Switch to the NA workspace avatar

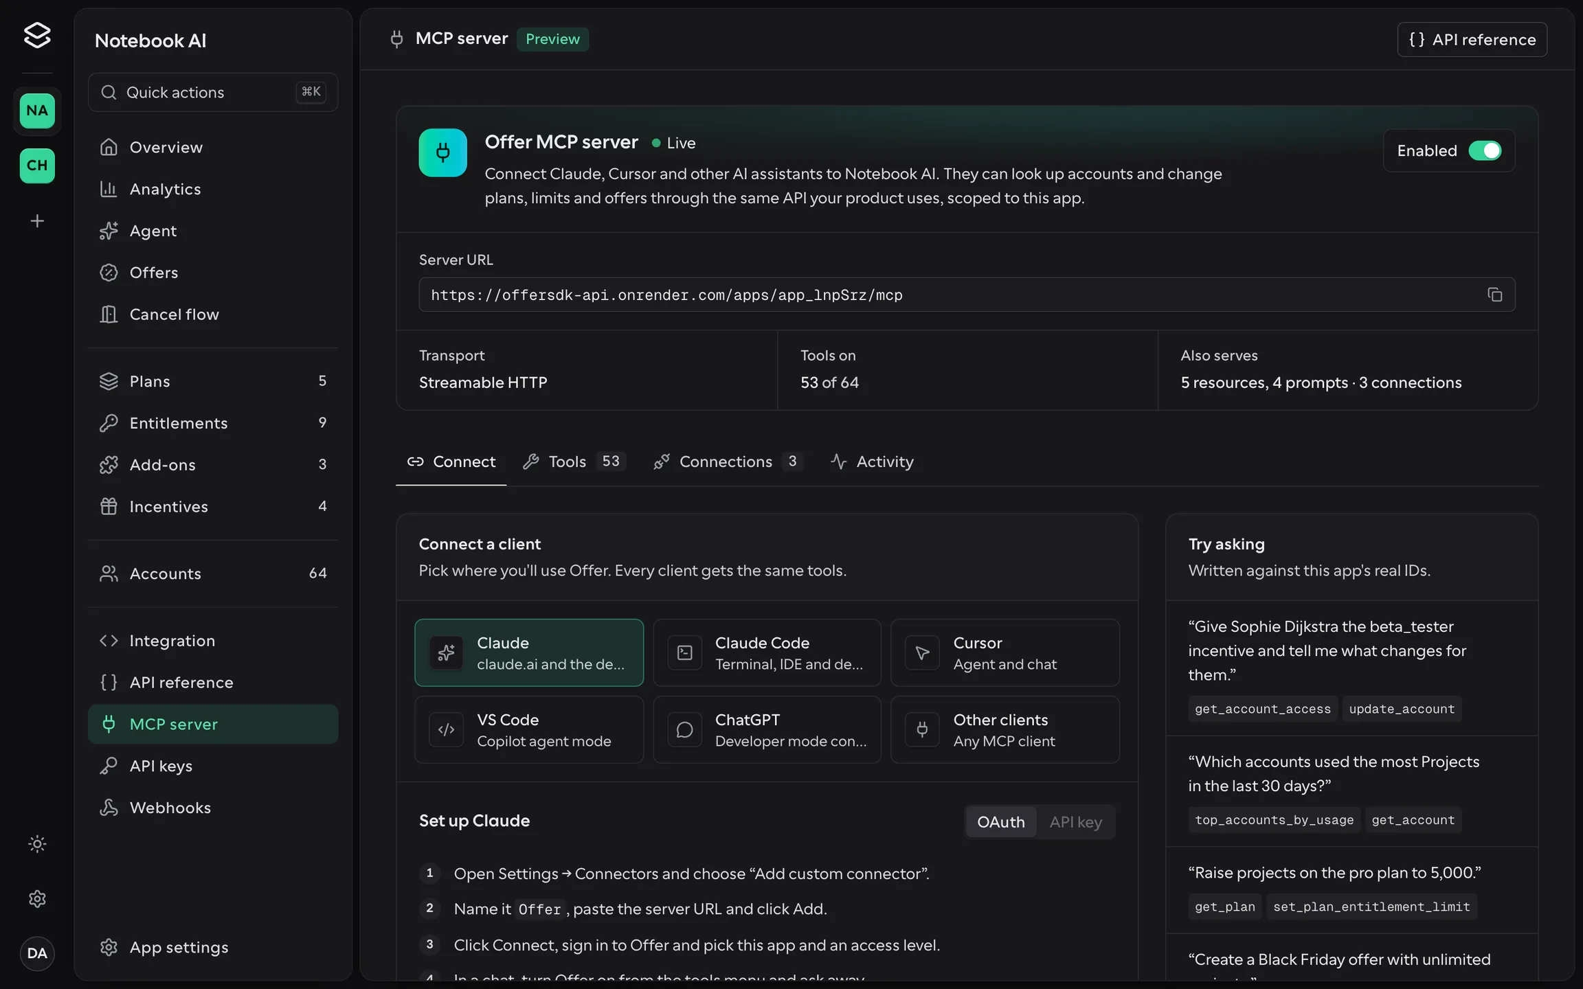[x=37, y=111]
